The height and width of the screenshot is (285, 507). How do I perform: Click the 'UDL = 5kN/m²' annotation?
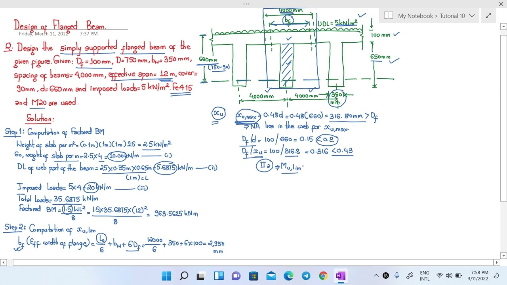[337, 23]
